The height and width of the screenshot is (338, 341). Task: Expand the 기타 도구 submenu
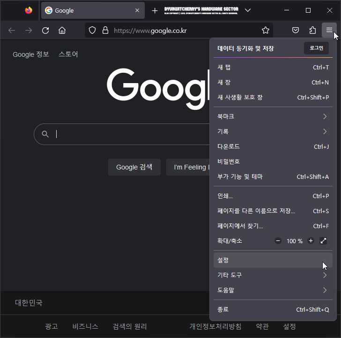[273, 275]
